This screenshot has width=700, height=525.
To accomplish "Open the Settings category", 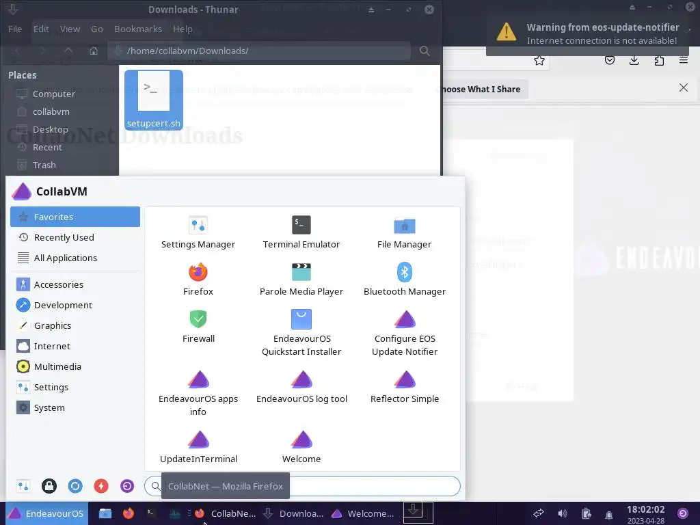I will (x=75, y=387).
